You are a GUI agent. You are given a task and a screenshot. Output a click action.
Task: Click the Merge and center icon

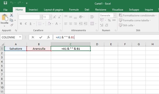click(92, 24)
